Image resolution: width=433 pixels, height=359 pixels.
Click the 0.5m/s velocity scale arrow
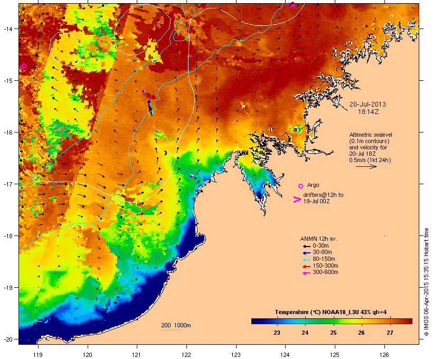point(366,166)
